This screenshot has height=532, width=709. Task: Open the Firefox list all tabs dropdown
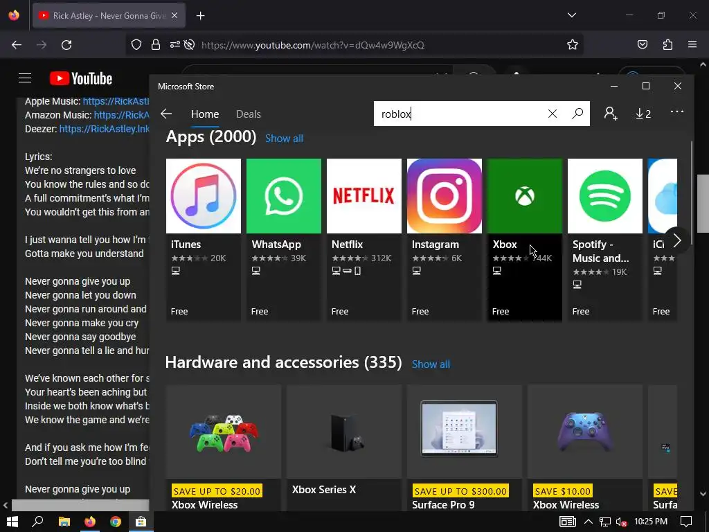point(571,15)
